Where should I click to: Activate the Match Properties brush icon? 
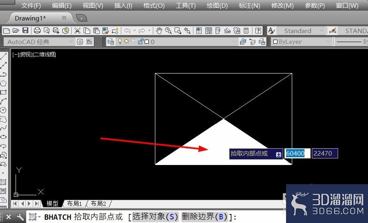106,31
